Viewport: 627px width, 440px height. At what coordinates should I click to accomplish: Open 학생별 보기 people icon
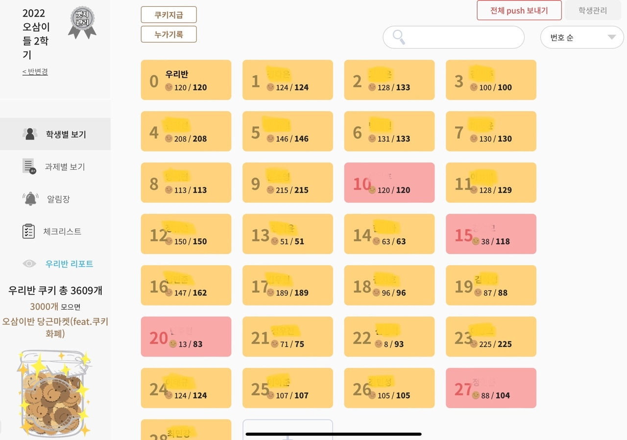30,134
